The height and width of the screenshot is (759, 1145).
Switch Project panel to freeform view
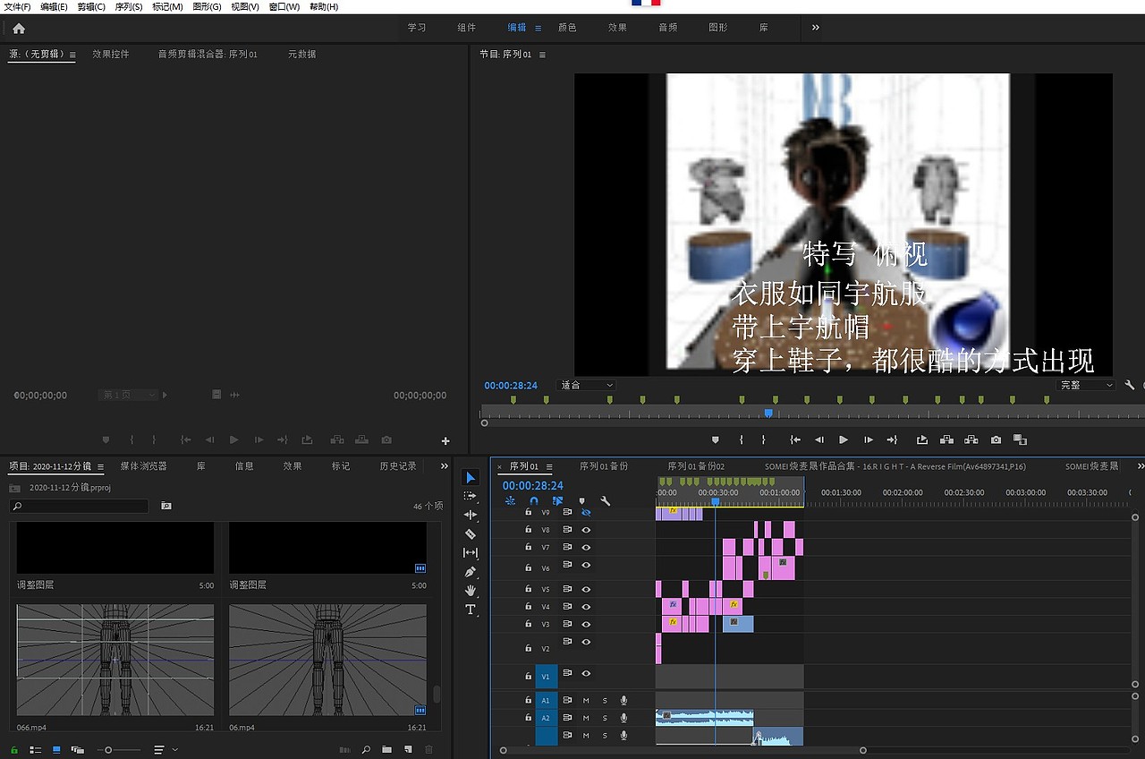coord(78,749)
